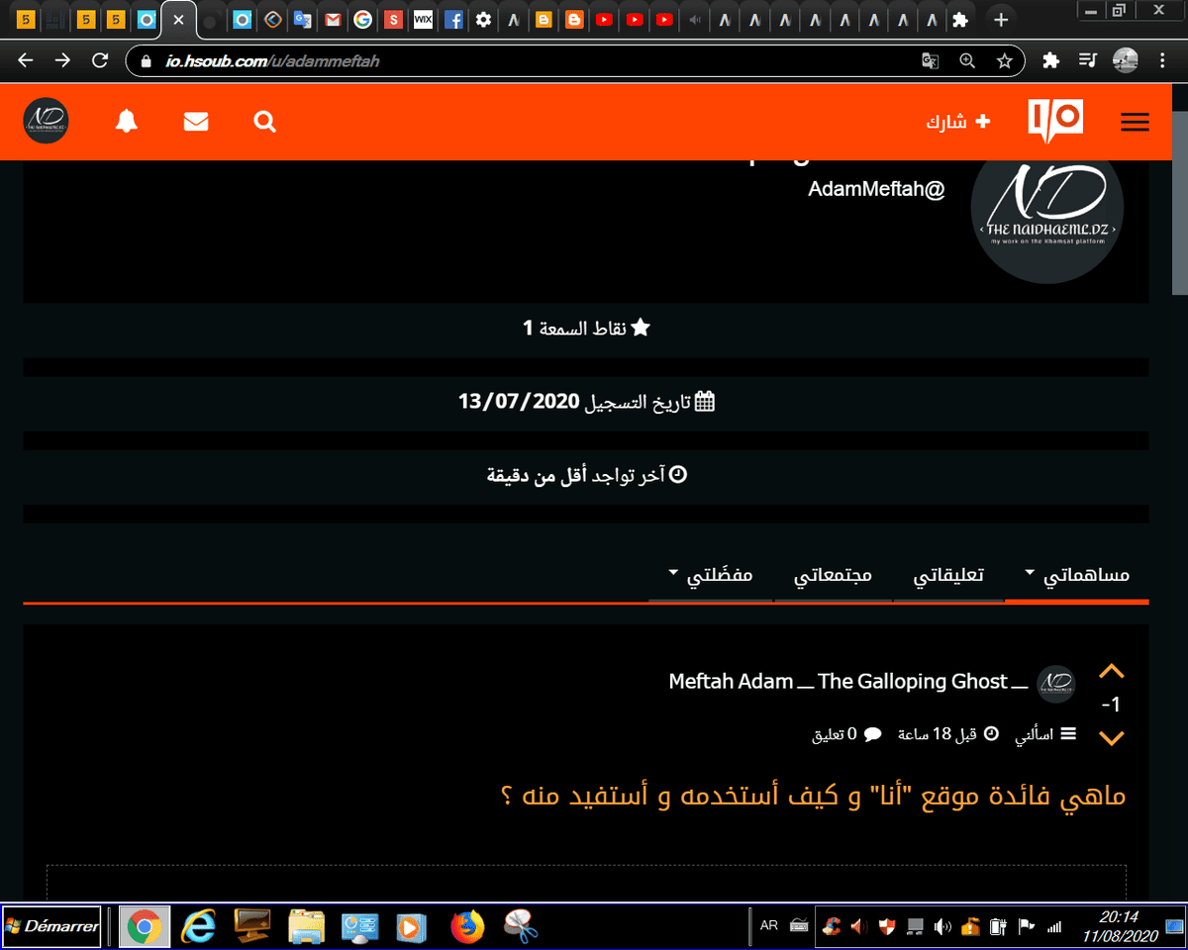Expand the مفضّلتي tab dropdown
The height and width of the screenshot is (950, 1188).
click(x=711, y=574)
